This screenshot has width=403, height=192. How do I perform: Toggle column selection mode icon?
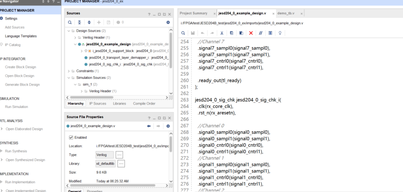click(270, 33)
